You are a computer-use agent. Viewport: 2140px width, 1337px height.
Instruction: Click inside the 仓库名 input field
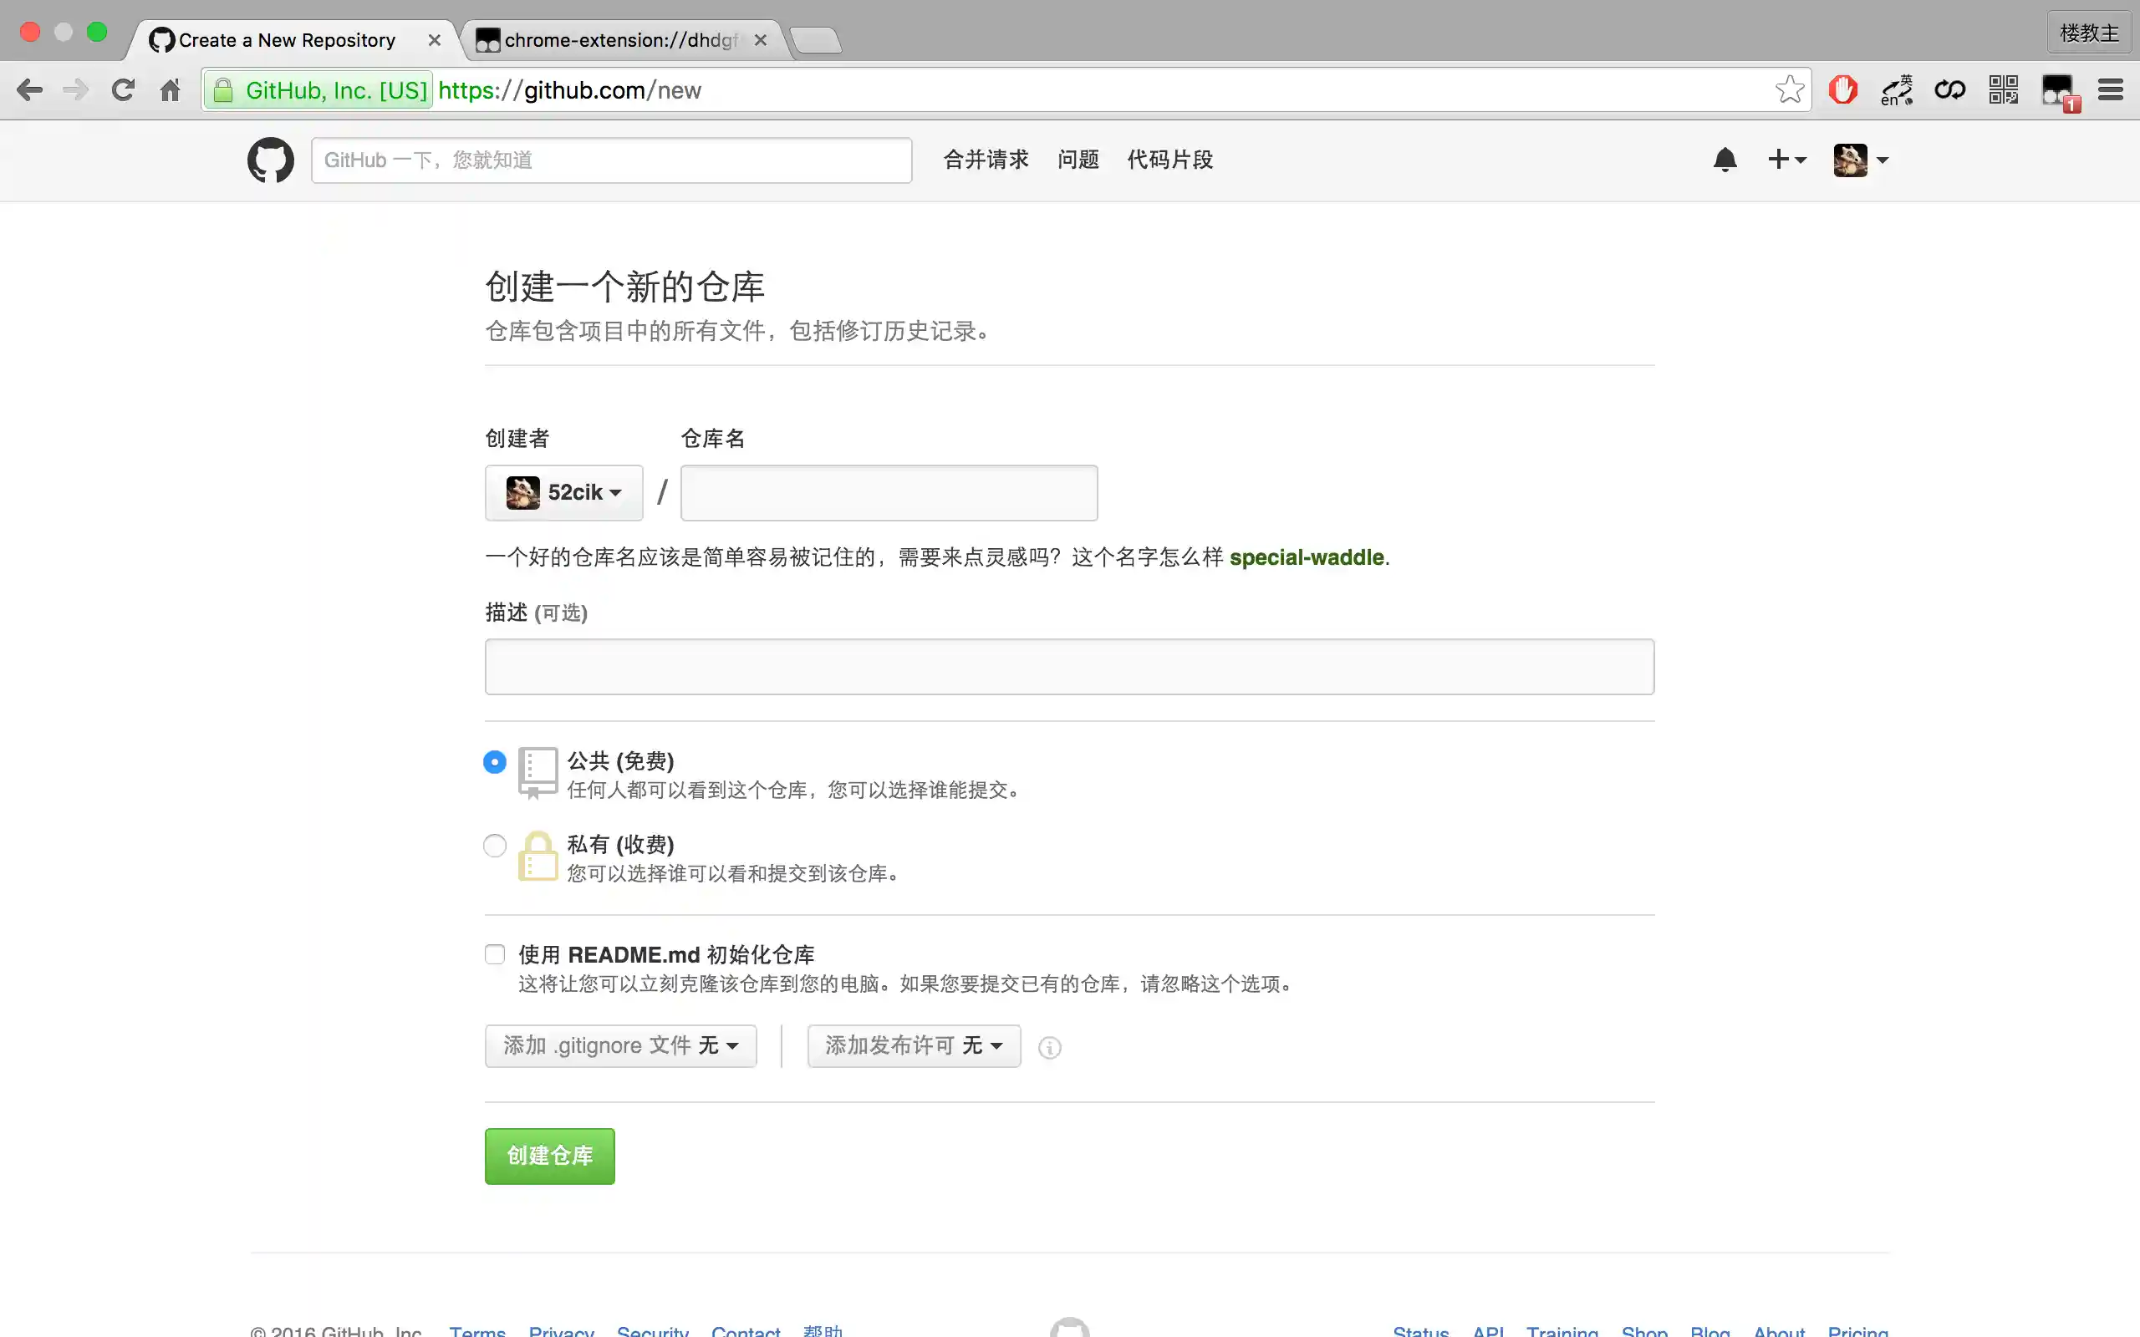tap(888, 492)
